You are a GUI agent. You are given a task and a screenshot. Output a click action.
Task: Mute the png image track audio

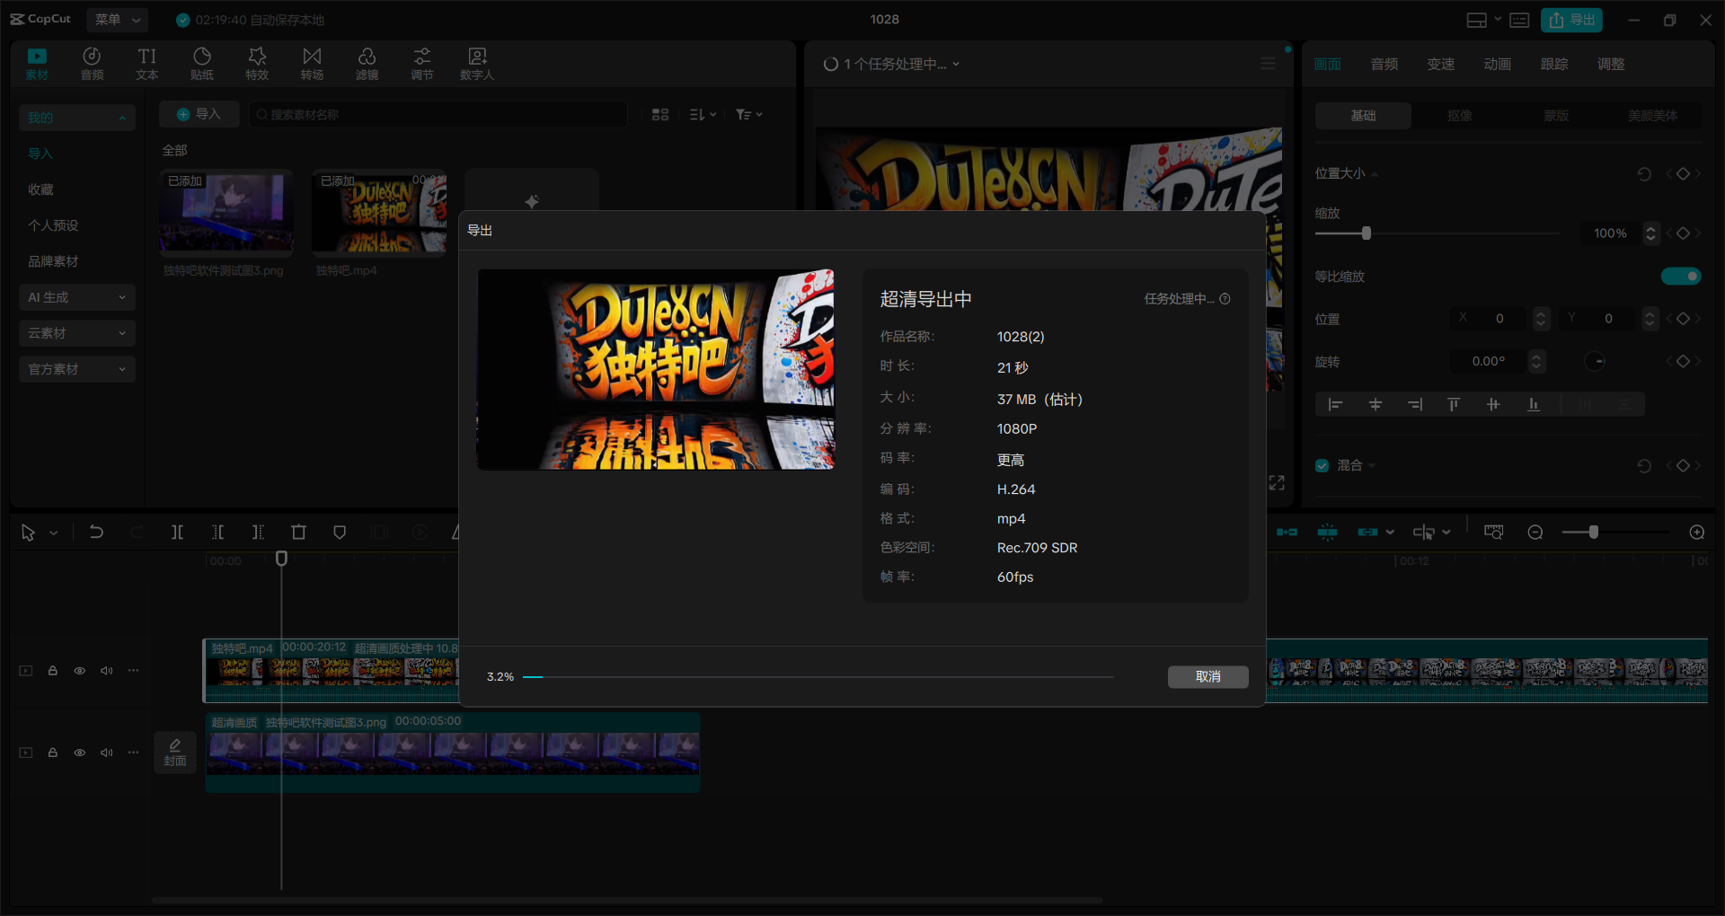[x=107, y=753]
